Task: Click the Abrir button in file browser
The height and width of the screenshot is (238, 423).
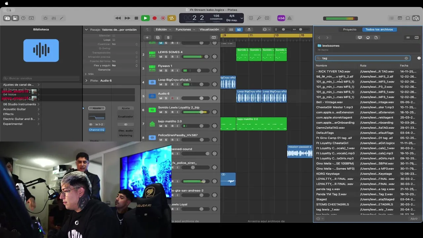Action: tap(414, 218)
